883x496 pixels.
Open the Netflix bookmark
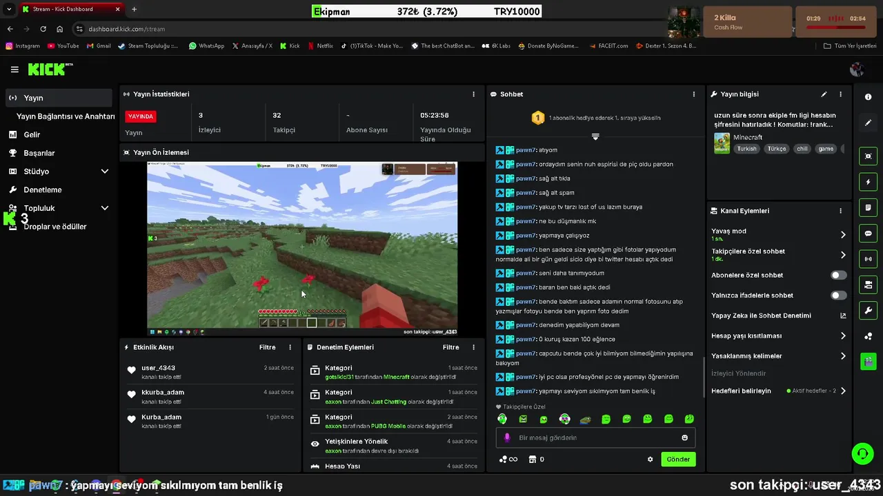[321, 46]
